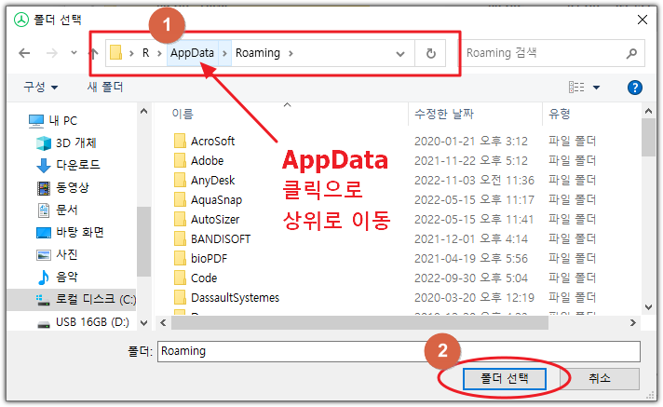Click the date 2020-03-20 오후 12:19
Image resolution: width=663 pixels, height=407 pixels.
(474, 297)
